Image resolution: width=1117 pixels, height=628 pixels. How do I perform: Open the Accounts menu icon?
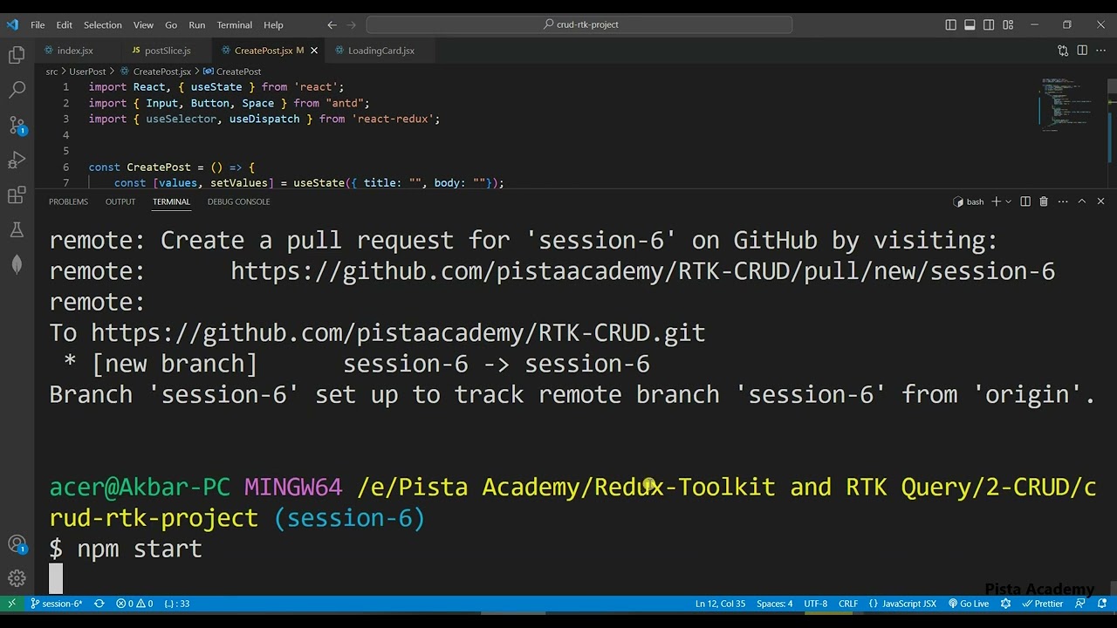pos(17,545)
